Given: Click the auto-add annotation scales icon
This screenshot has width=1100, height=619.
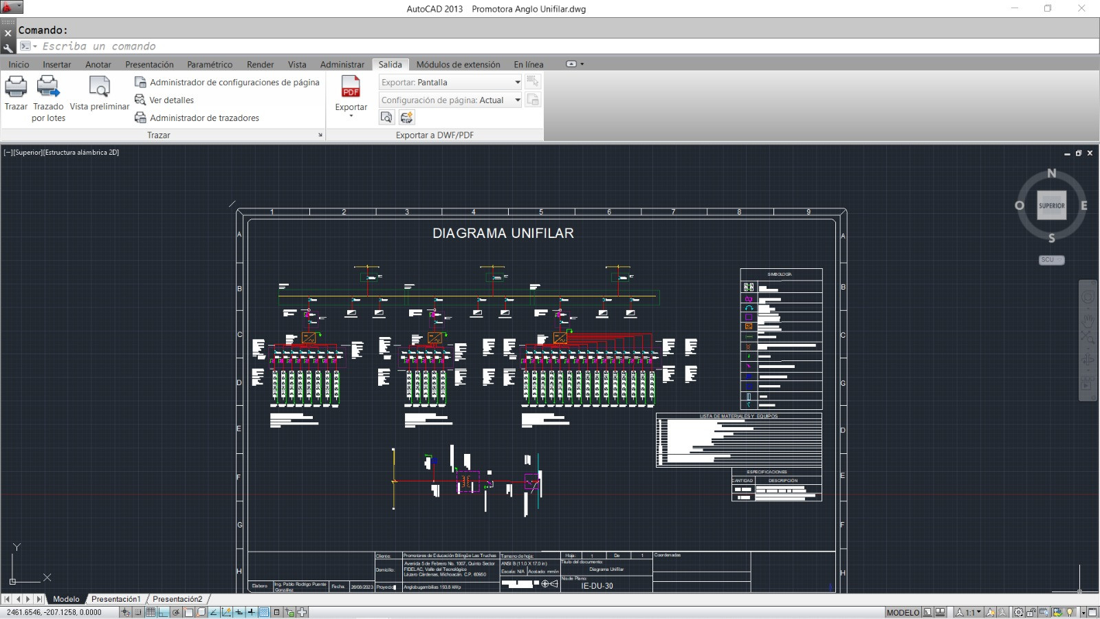Looking at the screenshot, I should tap(1002, 612).
